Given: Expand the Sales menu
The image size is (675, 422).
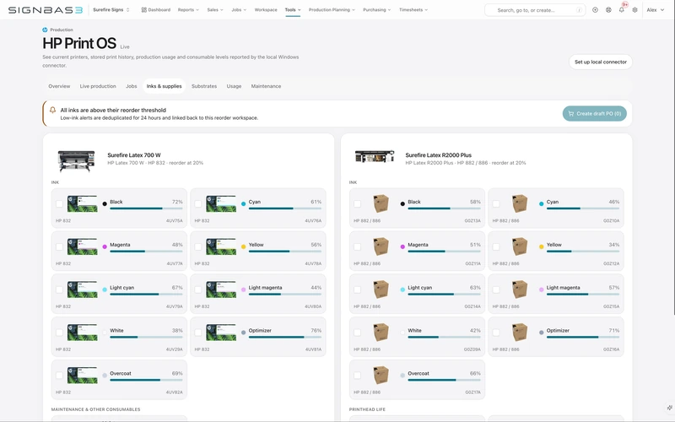Looking at the screenshot, I should pyautogui.click(x=215, y=10).
